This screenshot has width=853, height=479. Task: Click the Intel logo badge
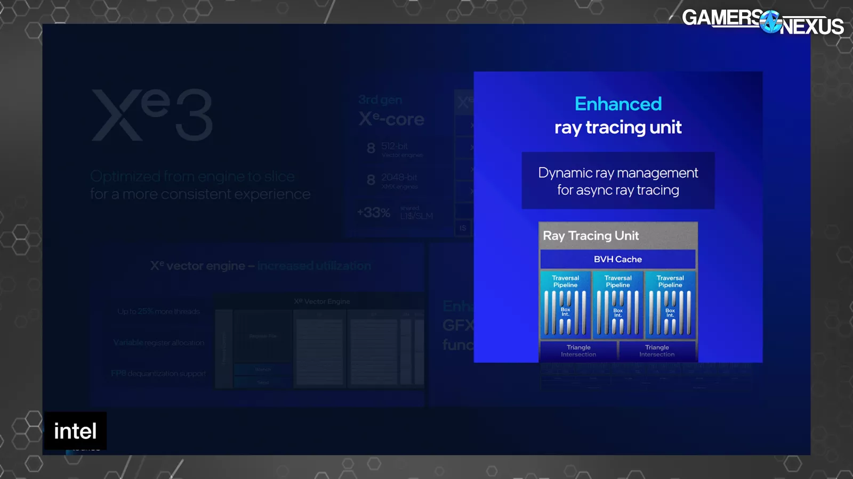75,431
